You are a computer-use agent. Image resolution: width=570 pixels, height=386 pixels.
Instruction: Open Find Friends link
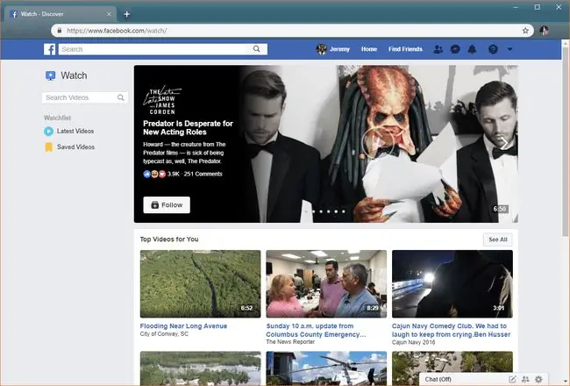coord(405,49)
